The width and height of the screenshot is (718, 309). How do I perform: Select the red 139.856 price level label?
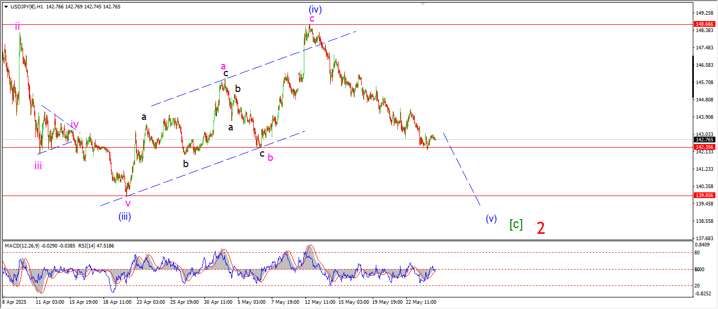tap(704, 195)
